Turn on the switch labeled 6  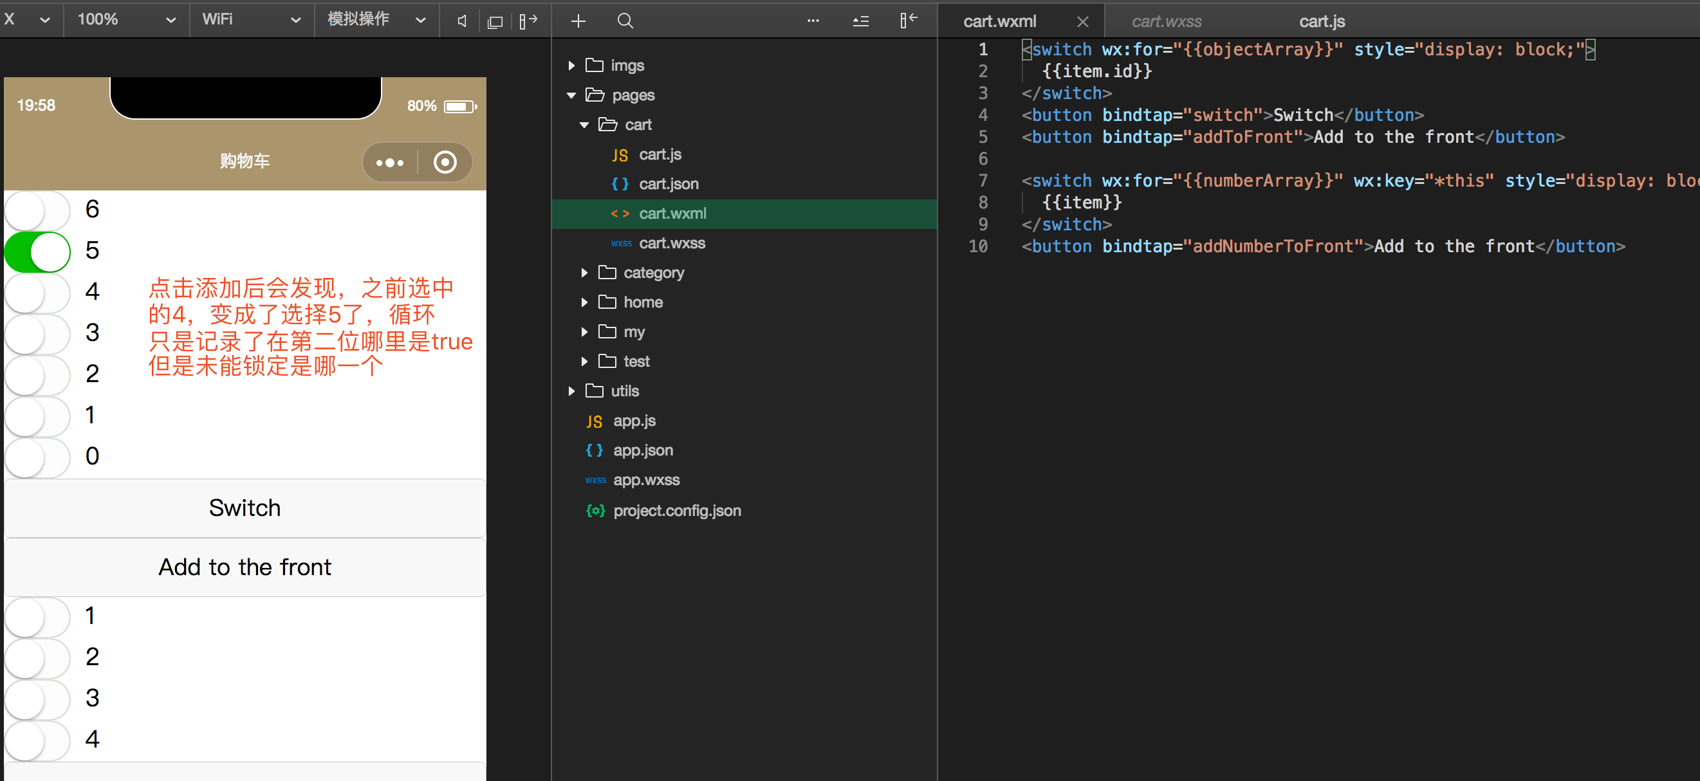tap(37, 210)
